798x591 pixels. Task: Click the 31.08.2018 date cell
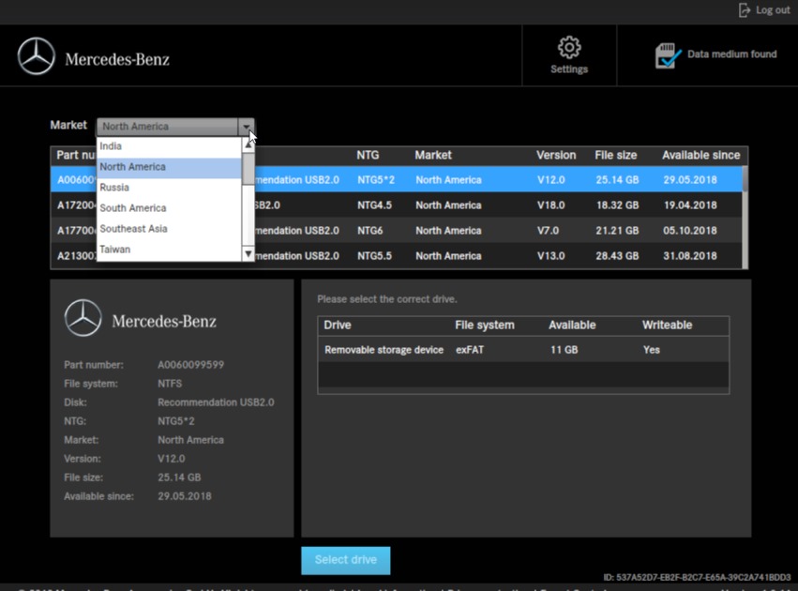point(689,256)
